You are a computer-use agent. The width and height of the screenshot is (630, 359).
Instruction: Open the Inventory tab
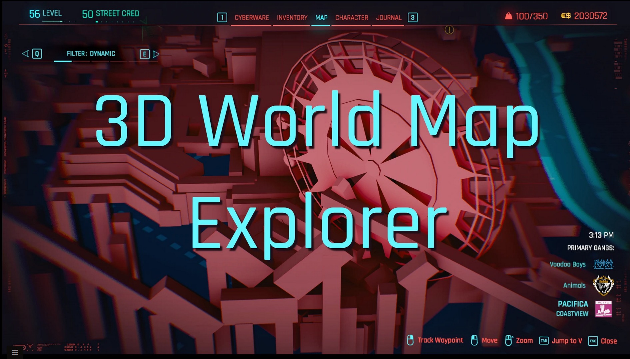292,18
